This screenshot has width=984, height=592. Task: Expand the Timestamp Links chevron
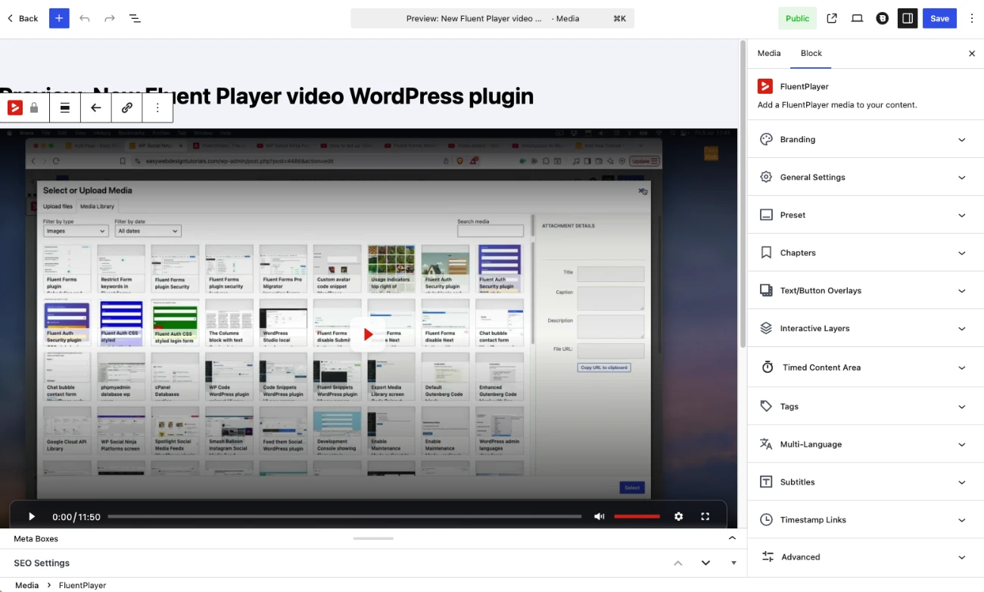pyautogui.click(x=962, y=520)
